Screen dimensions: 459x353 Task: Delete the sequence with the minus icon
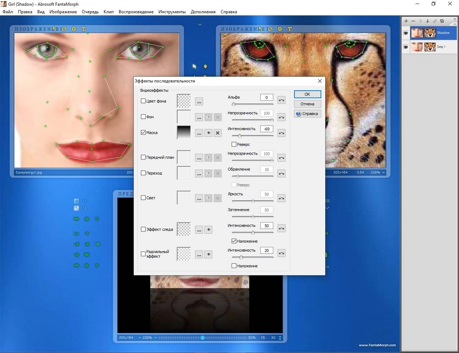(413, 21)
